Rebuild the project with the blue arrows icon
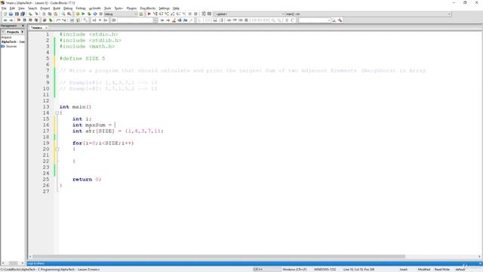 pyautogui.click(x=95, y=14)
